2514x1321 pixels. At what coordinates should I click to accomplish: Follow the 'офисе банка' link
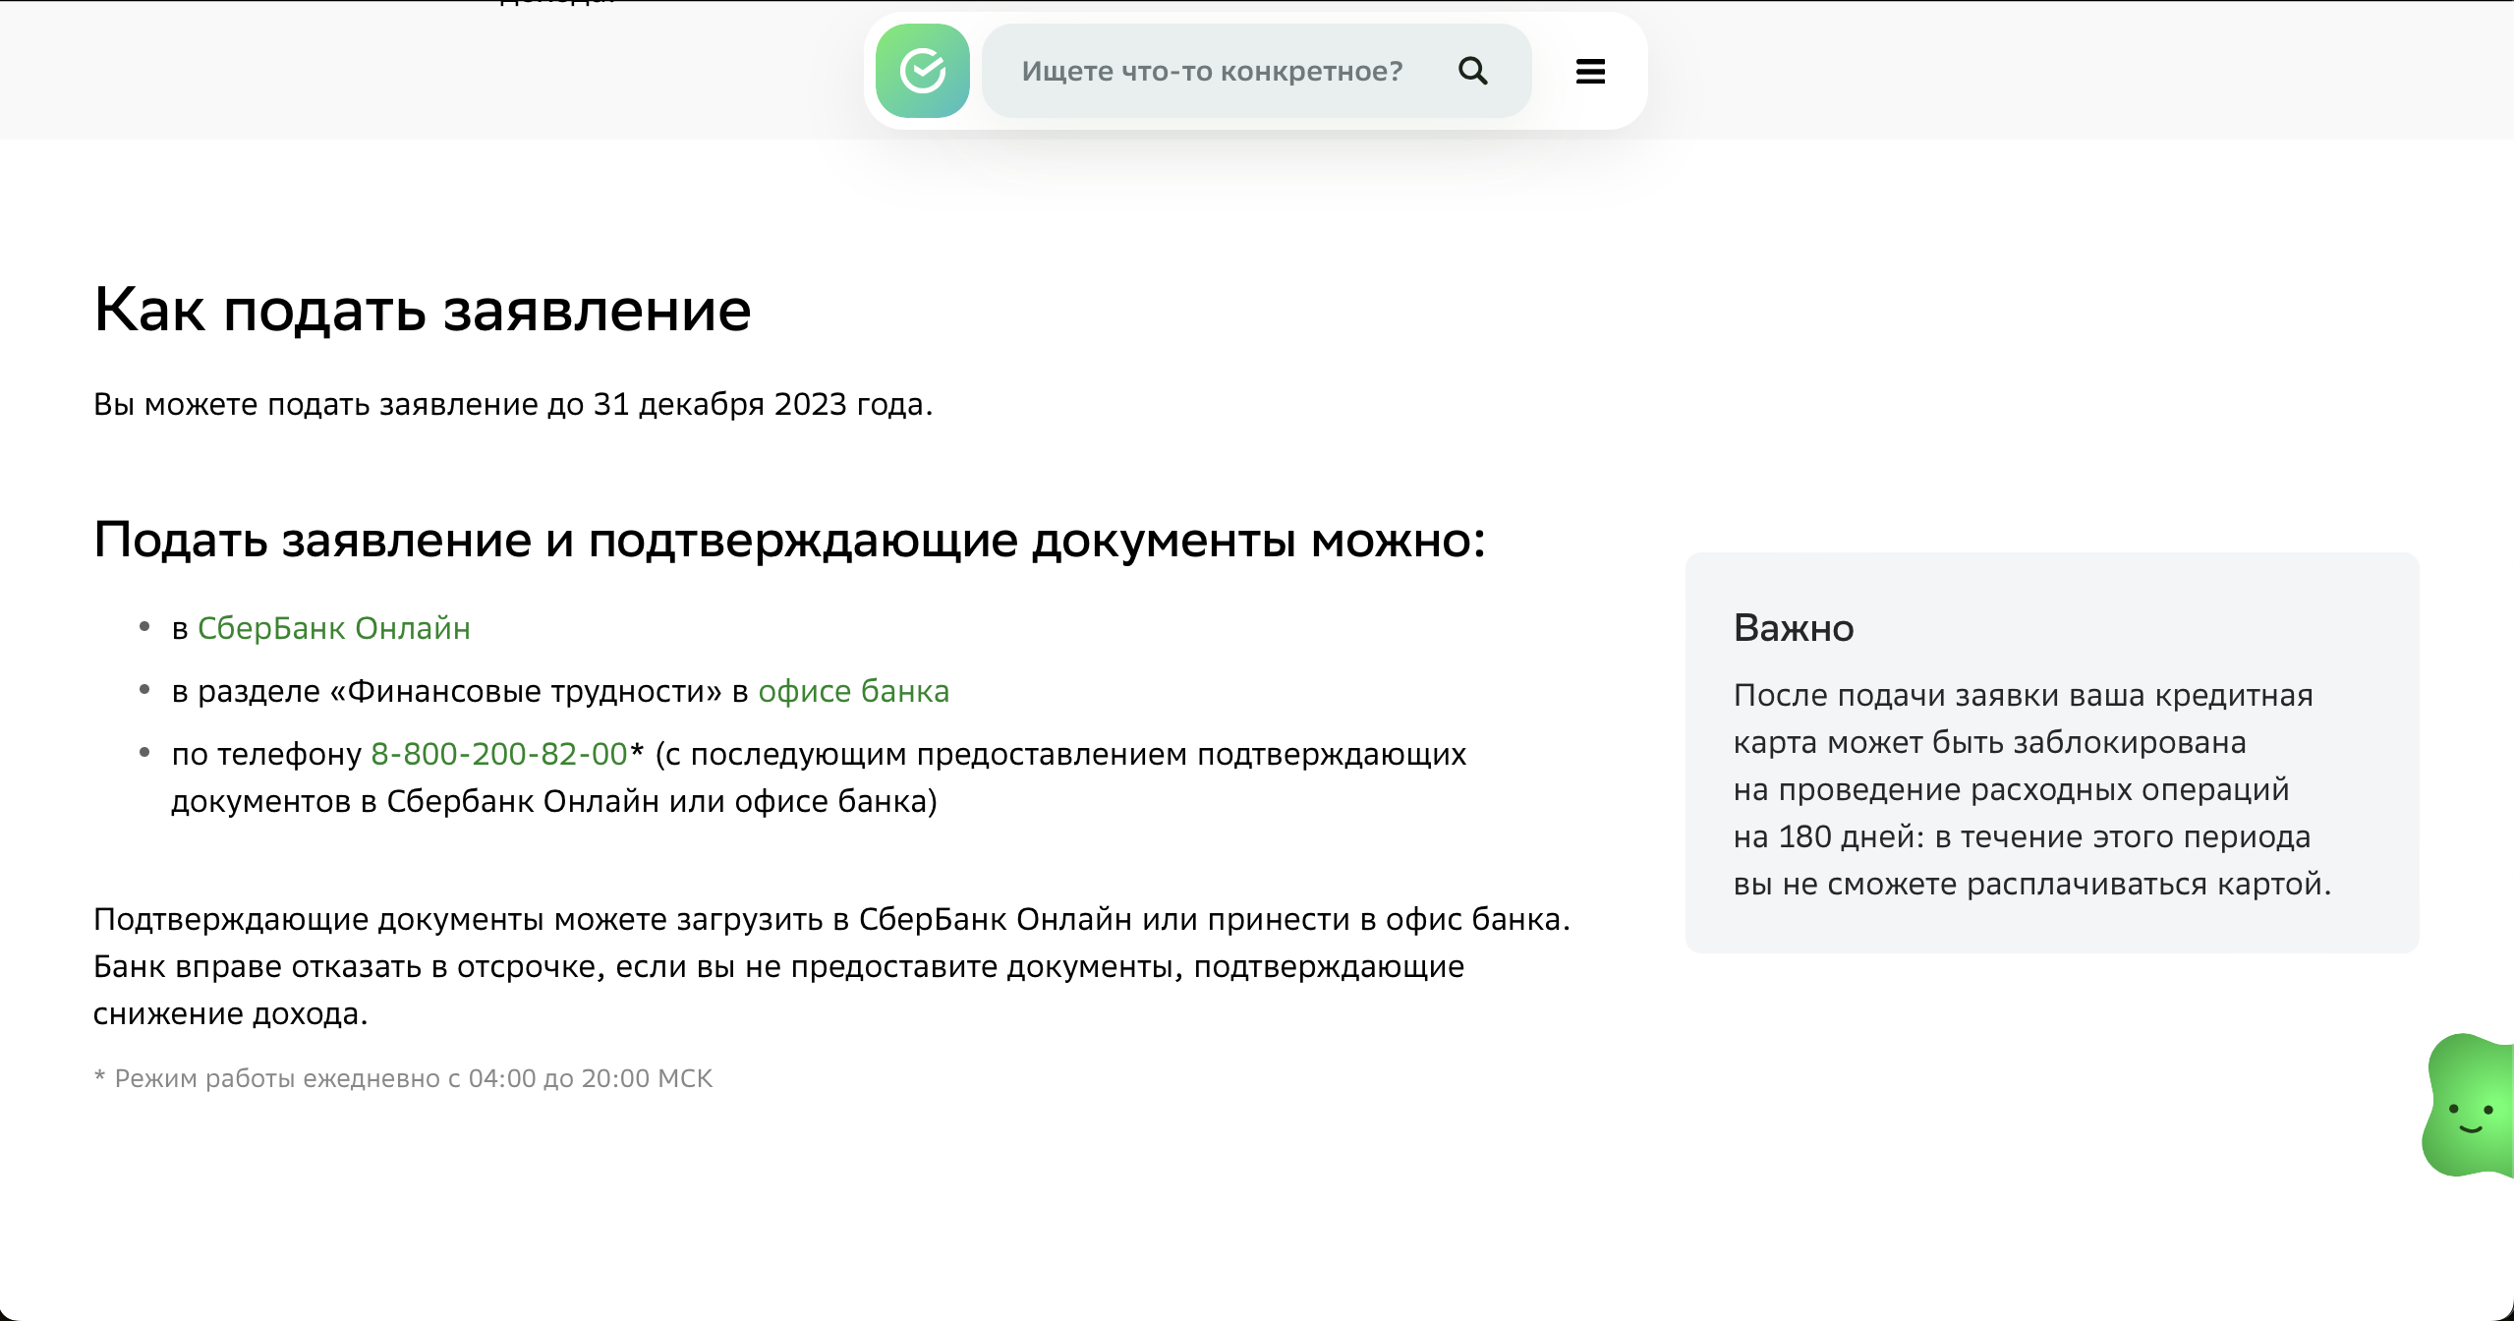[x=853, y=691]
